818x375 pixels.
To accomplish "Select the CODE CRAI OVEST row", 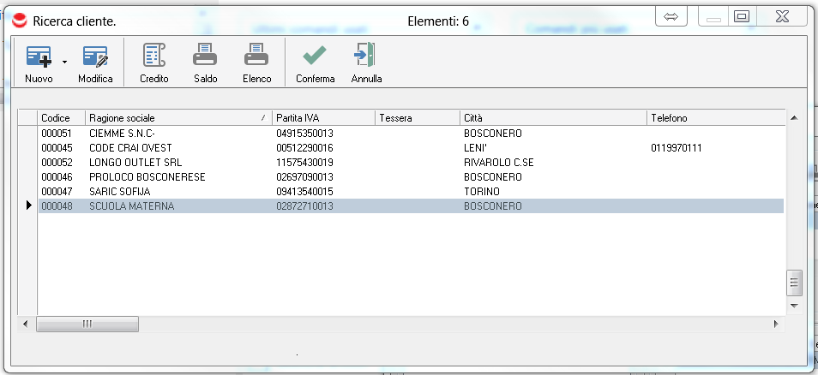I will tap(130, 148).
